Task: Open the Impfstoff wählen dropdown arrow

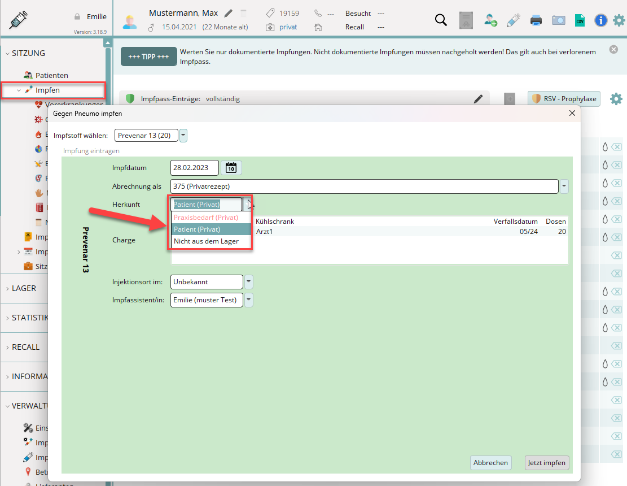Action: point(183,135)
